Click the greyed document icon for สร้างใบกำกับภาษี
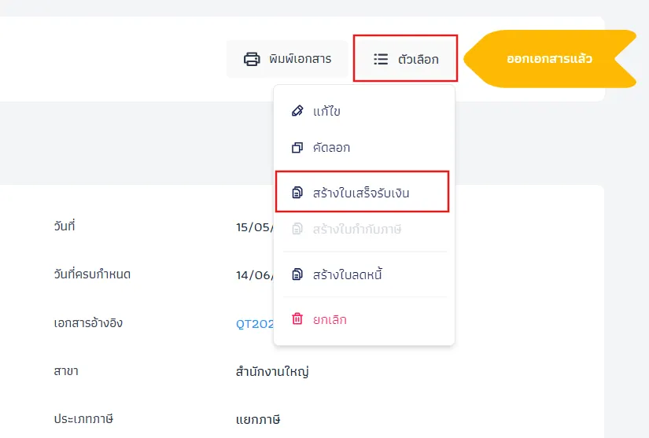 click(x=297, y=229)
